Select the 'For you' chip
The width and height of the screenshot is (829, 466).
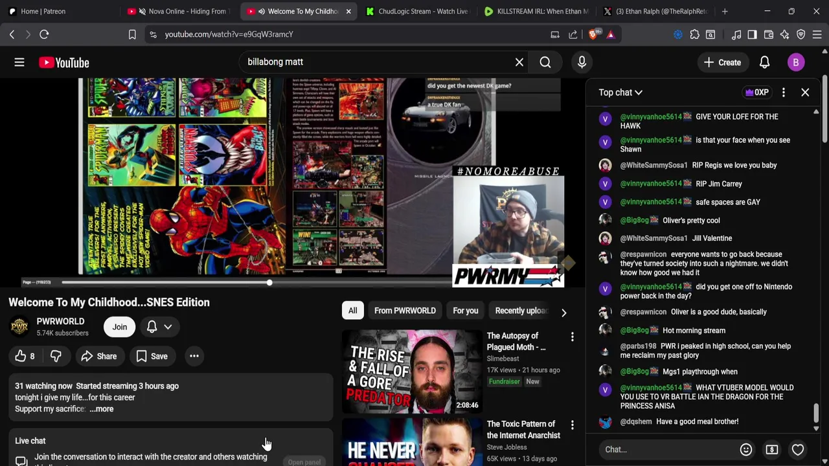click(465, 311)
